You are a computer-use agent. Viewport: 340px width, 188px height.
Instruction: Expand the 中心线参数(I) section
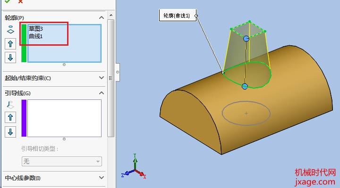point(101,178)
